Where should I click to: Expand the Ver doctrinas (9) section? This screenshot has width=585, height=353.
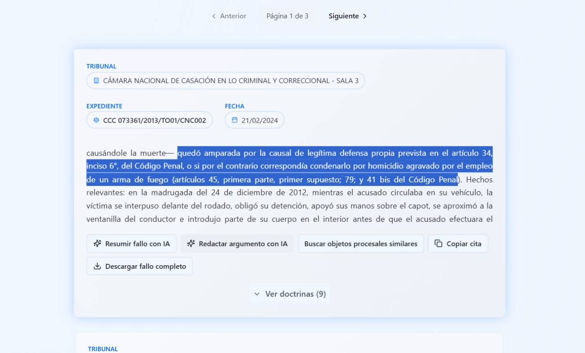click(x=295, y=294)
